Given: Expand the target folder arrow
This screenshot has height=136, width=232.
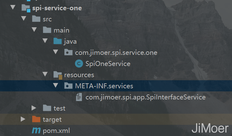Looking at the screenshot, I should pyautogui.click(x=23, y=119).
